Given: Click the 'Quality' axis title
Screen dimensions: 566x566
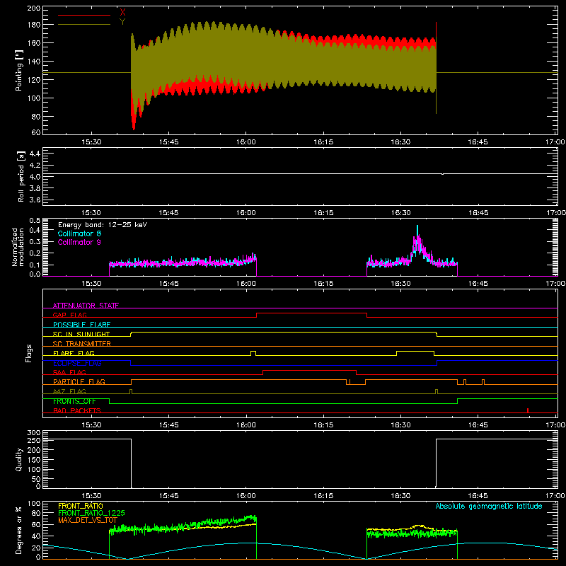Looking at the screenshot, I should [x=19, y=459].
